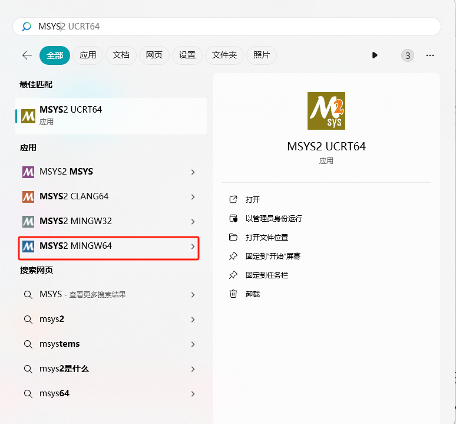Choose 固定到任务栏
456x424 pixels.
(267, 275)
